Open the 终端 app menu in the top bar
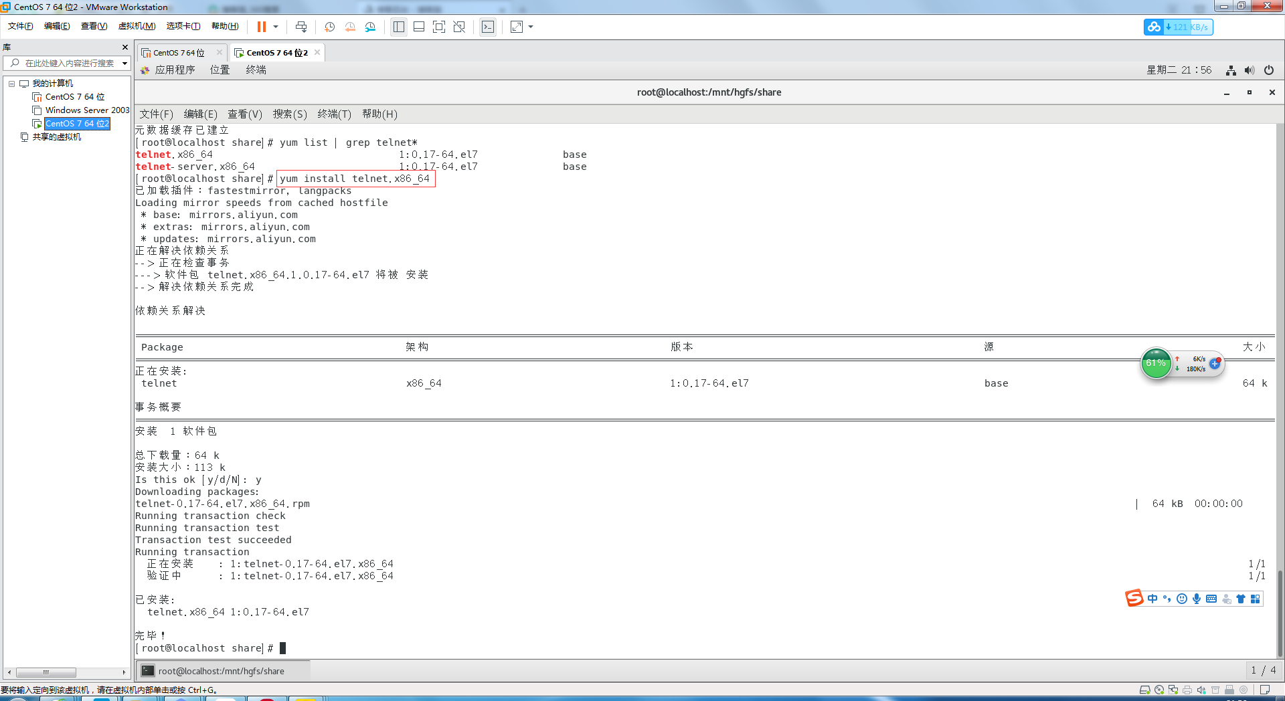This screenshot has width=1285, height=701. (256, 70)
